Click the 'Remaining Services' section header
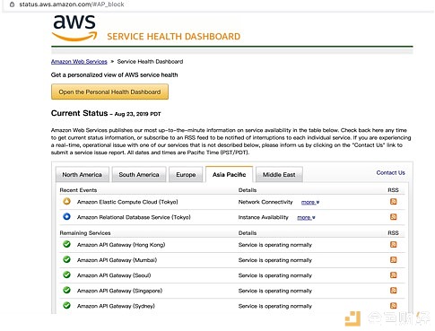 85,233
